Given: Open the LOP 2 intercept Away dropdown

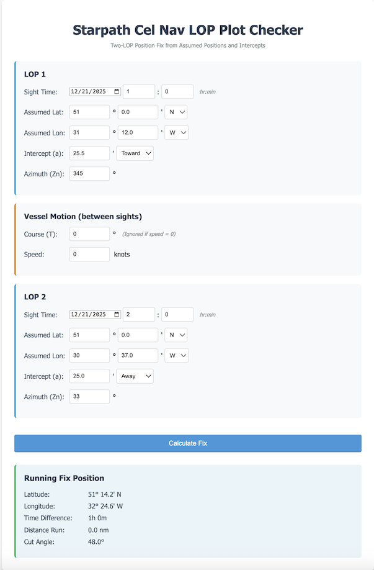Looking at the screenshot, I should (x=135, y=376).
